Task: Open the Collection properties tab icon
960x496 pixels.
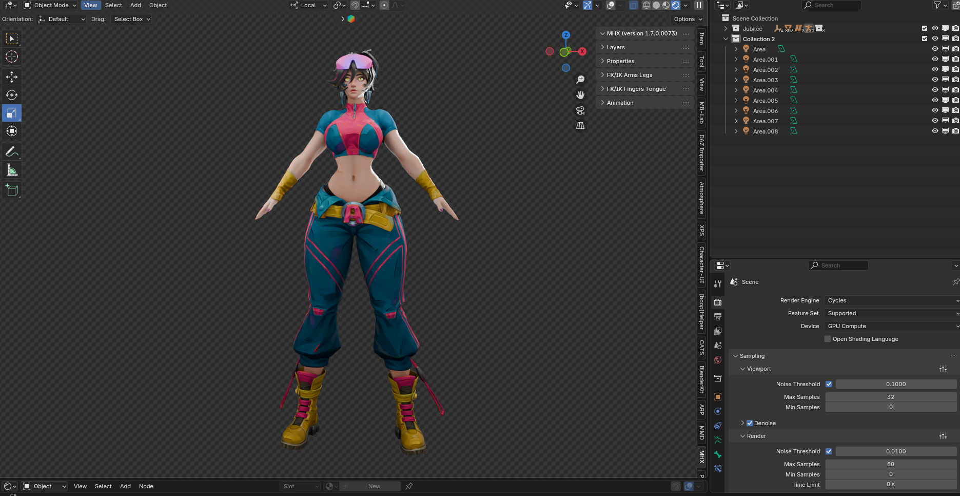Action: (x=718, y=378)
